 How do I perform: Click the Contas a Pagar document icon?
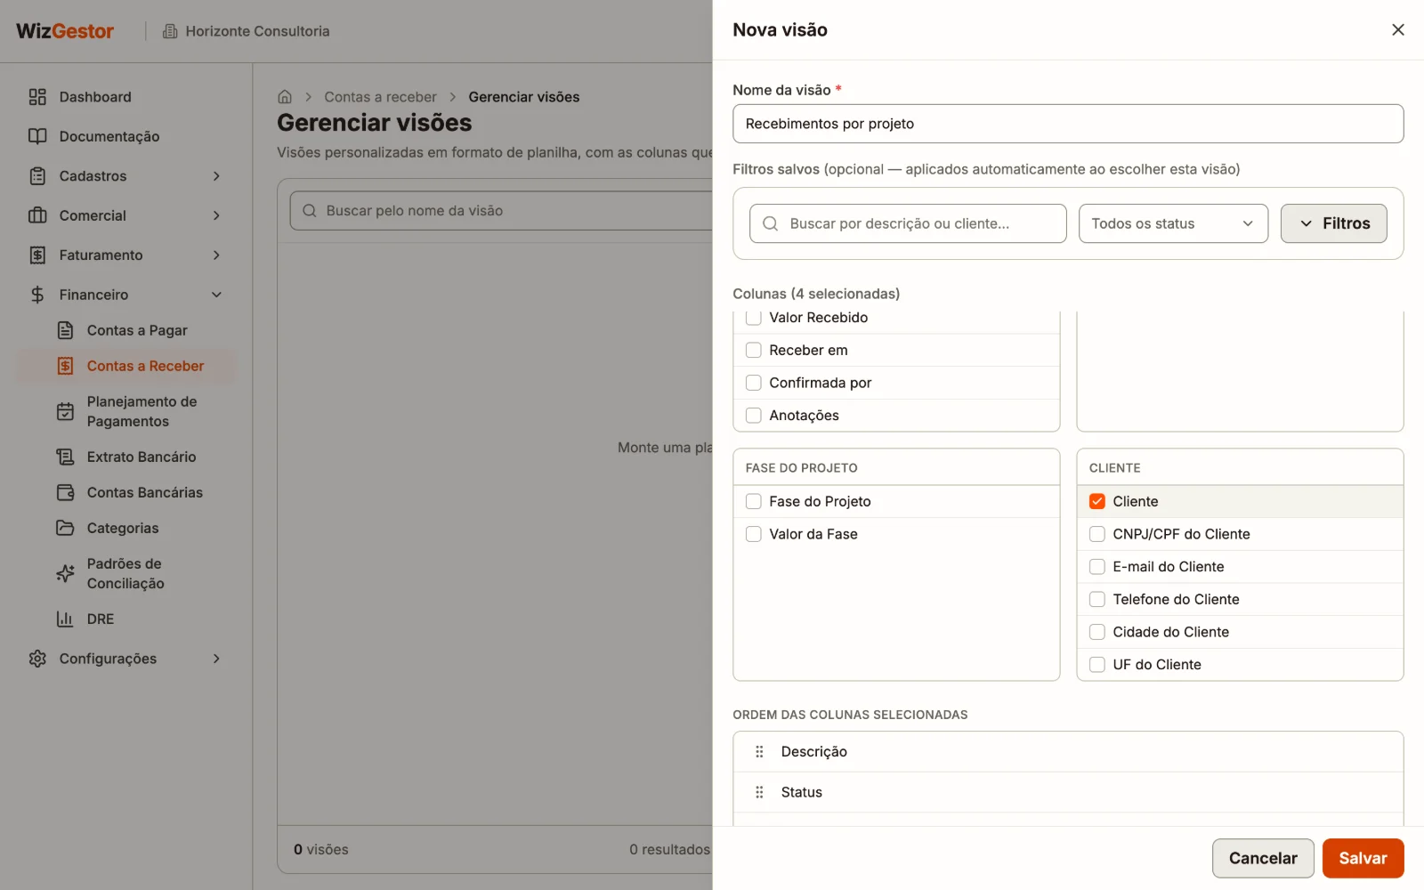(65, 330)
